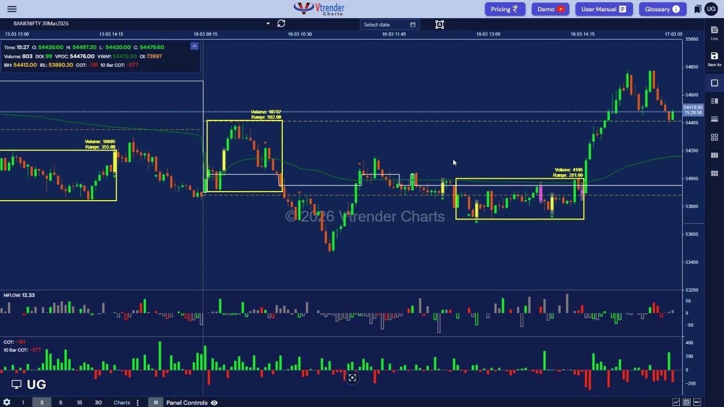
Task: Select the six-tile grid layout icon
Action: [x=714, y=174]
